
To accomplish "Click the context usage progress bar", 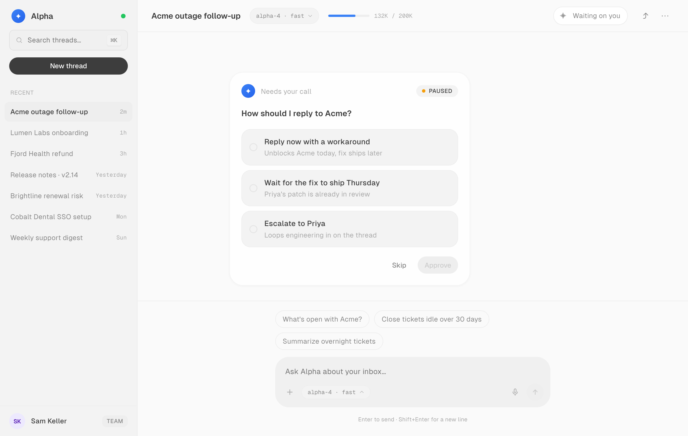I will tap(349, 16).
